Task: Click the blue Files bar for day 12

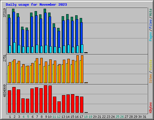Action: [x=59, y=39]
